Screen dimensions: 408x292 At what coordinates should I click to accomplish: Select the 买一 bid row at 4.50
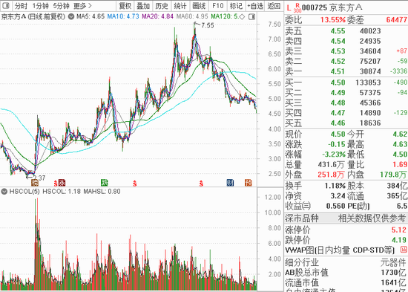click(x=346, y=82)
